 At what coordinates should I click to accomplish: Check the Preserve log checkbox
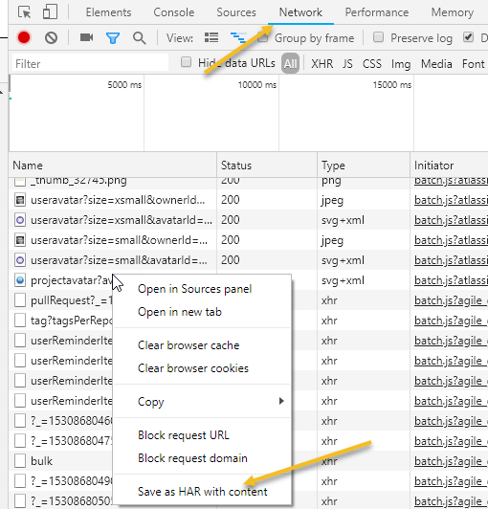(x=378, y=37)
